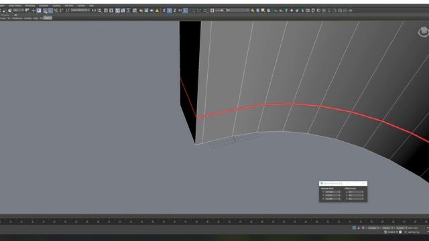429x241 pixels.
Task: Click the Offset Screen X spinner arrows
Action: tap(363, 192)
